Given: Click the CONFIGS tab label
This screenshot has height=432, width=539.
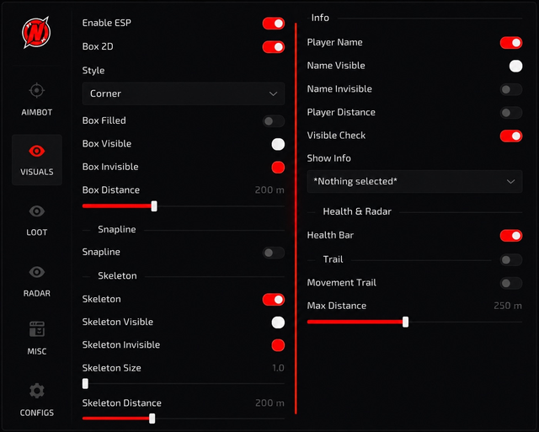Looking at the screenshot, I should tap(37, 413).
